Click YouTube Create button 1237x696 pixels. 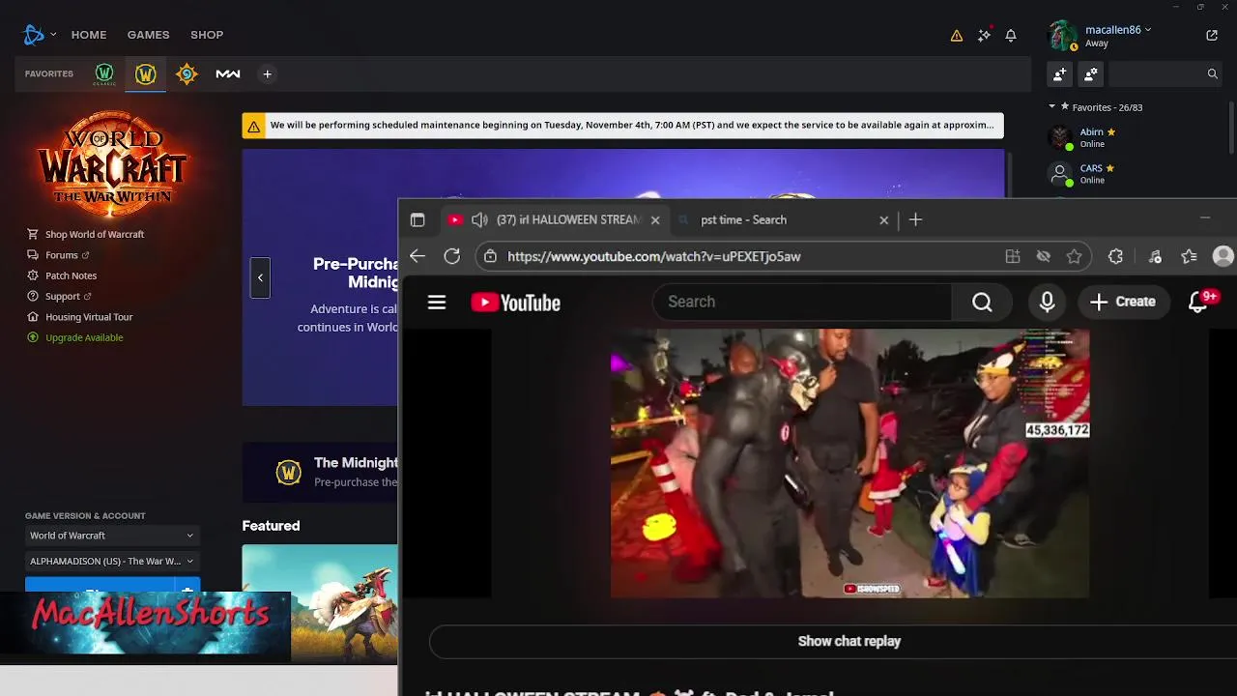(x=1122, y=302)
